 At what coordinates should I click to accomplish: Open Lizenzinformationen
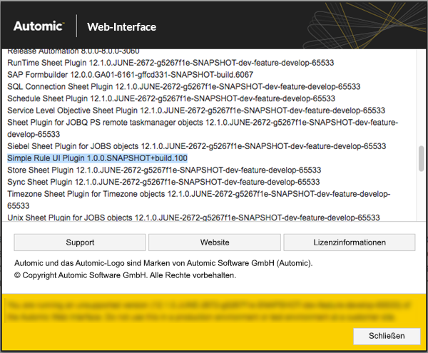point(349,242)
